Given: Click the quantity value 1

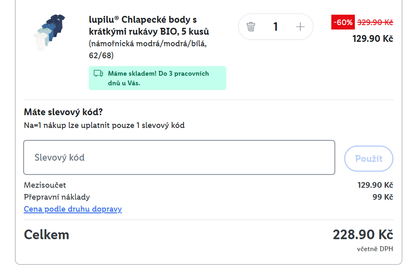Looking at the screenshot, I should 275,27.
